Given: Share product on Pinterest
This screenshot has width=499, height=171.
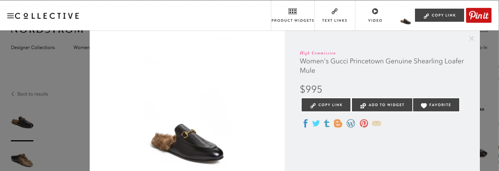Looking at the screenshot, I should tap(364, 123).
